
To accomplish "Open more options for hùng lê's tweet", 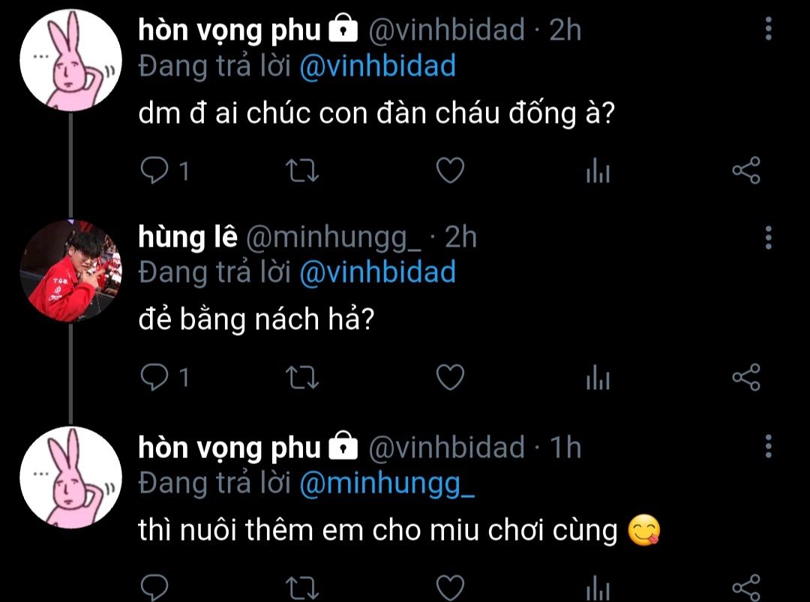I will (x=768, y=238).
